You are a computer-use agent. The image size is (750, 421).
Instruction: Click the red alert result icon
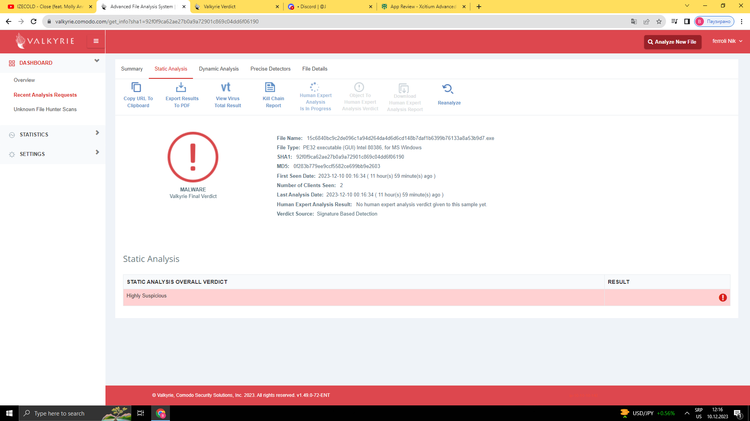[x=723, y=298]
